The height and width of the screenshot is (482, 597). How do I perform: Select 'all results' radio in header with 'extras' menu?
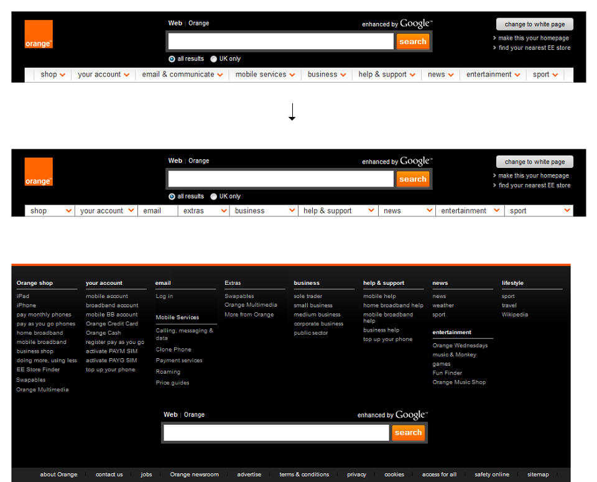pyautogui.click(x=172, y=197)
